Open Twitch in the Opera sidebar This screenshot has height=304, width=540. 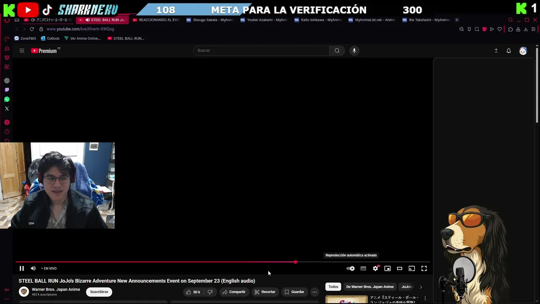coord(7,90)
